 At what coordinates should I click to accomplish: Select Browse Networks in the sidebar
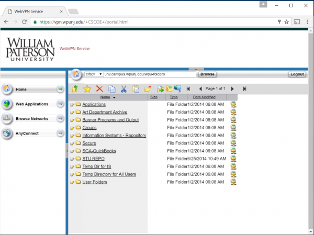(x=32, y=119)
